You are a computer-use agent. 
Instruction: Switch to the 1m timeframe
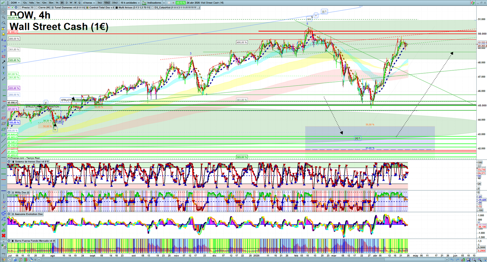coord(38,3)
